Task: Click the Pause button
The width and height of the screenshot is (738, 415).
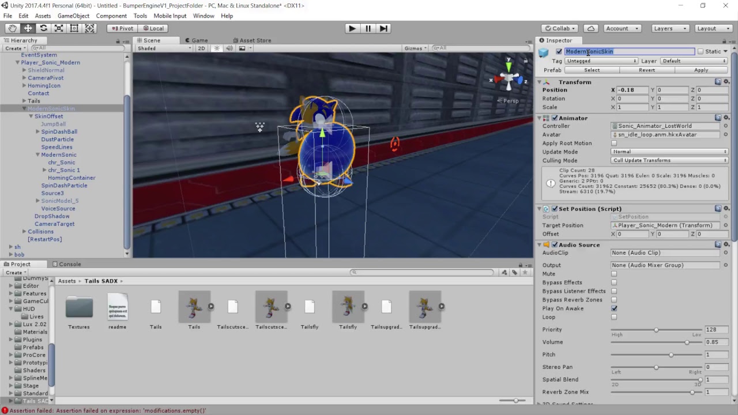Action: click(x=368, y=28)
